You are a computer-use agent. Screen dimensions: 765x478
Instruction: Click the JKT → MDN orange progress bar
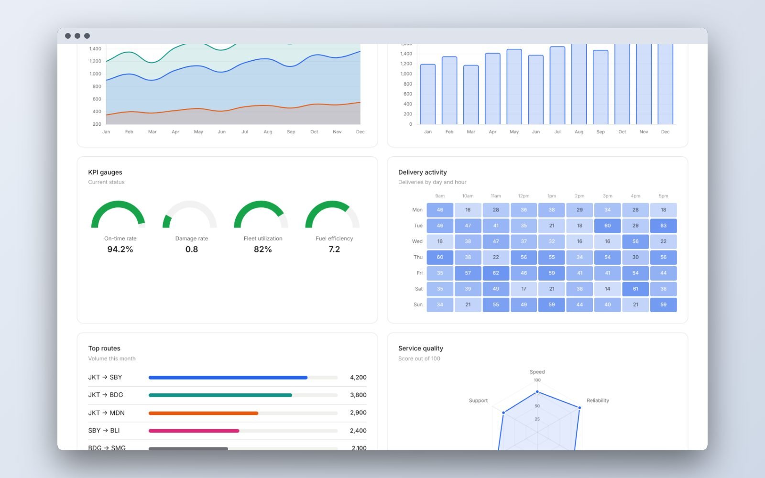click(x=203, y=413)
